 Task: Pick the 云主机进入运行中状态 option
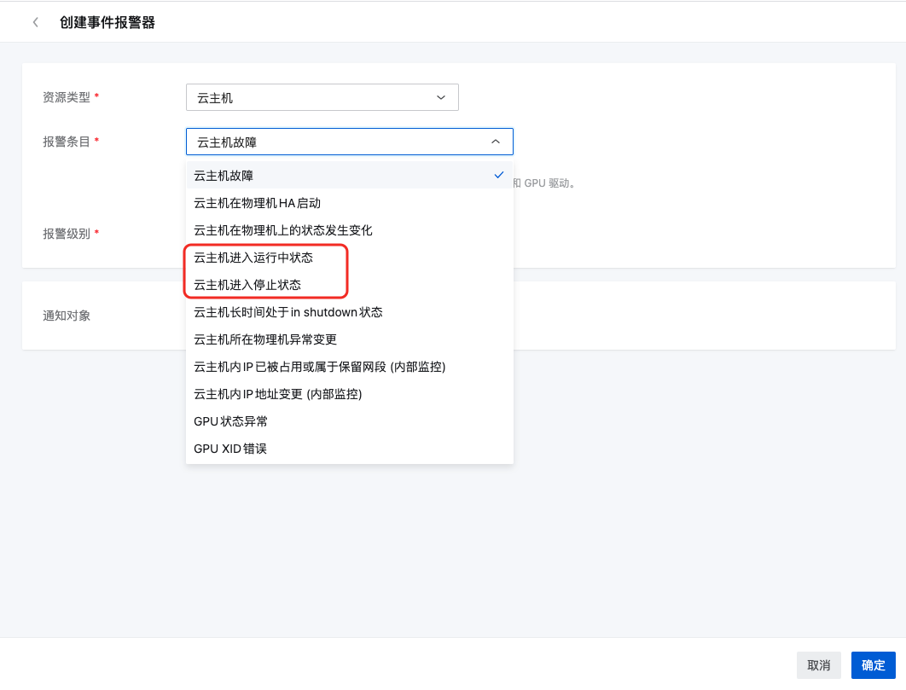[x=350, y=258]
